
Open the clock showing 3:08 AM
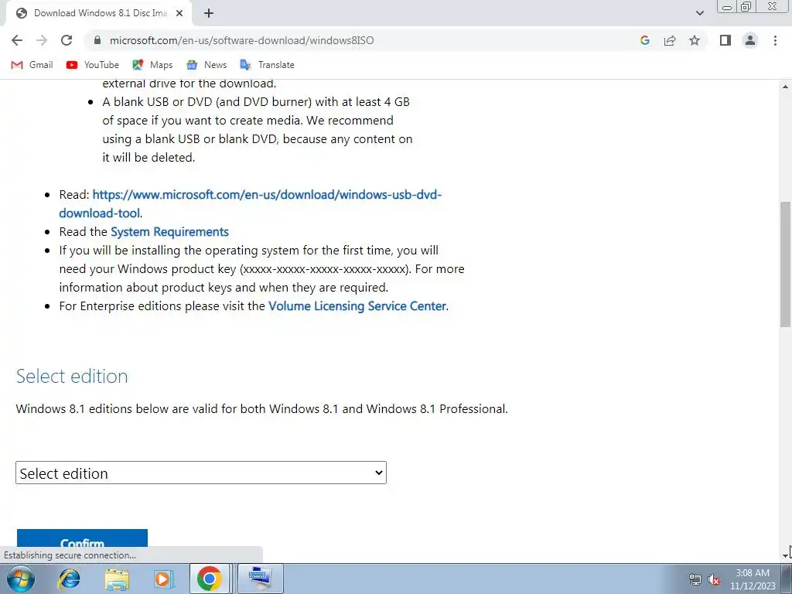752,579
